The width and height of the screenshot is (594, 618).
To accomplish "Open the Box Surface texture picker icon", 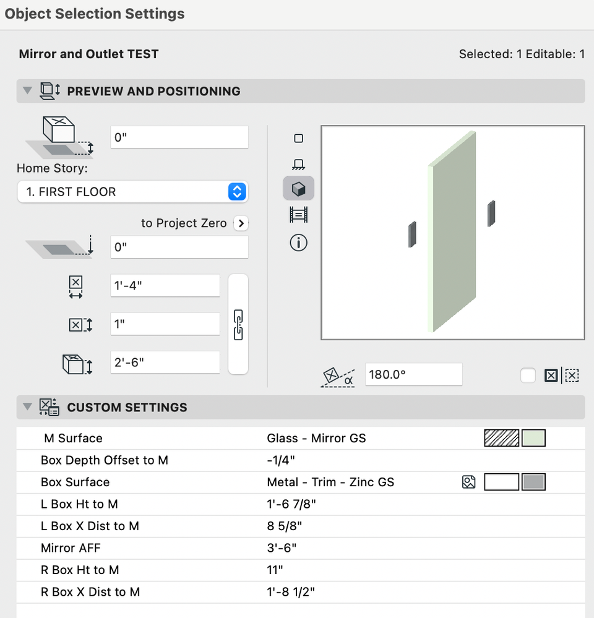I will (469, 482).
